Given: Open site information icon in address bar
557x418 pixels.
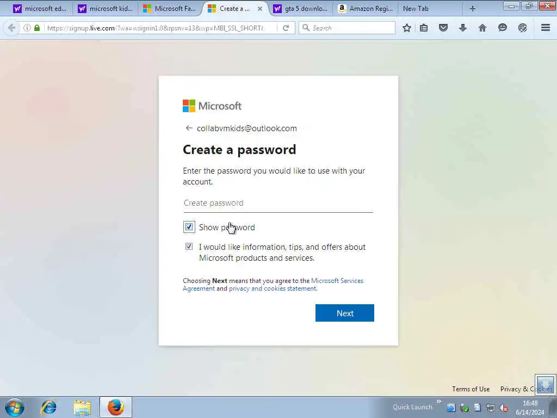Looking at the screenshot, I should (27, 28).
